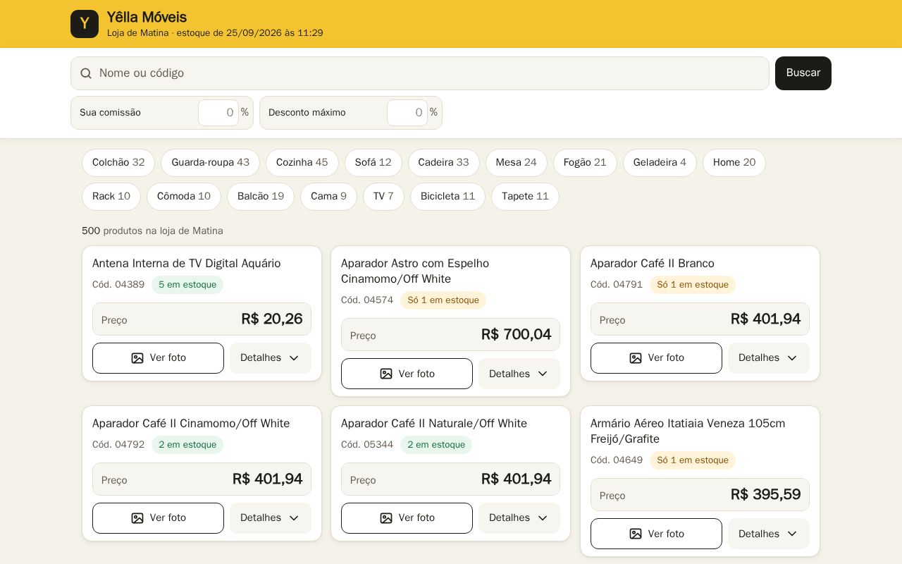Show Mesa products
Image resolution: width=902 pixels, height=564 pixels.
pos(516,163)
